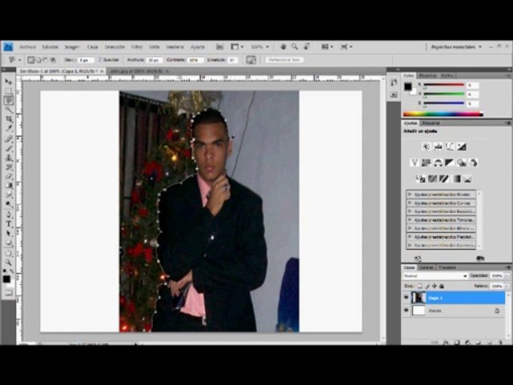Select the Eyedropper tool
Screen dimensions: 513x385
pos(9,128)
